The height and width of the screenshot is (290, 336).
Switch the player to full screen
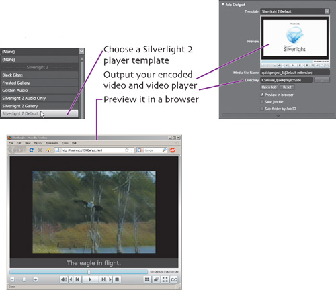coord(165,279)
